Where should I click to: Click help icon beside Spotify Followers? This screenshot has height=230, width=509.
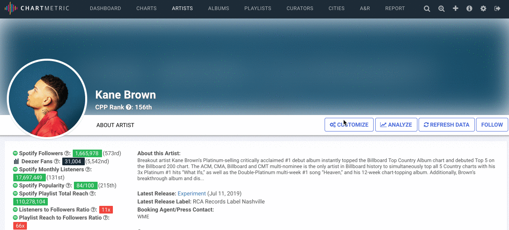(x=67, y=153)
